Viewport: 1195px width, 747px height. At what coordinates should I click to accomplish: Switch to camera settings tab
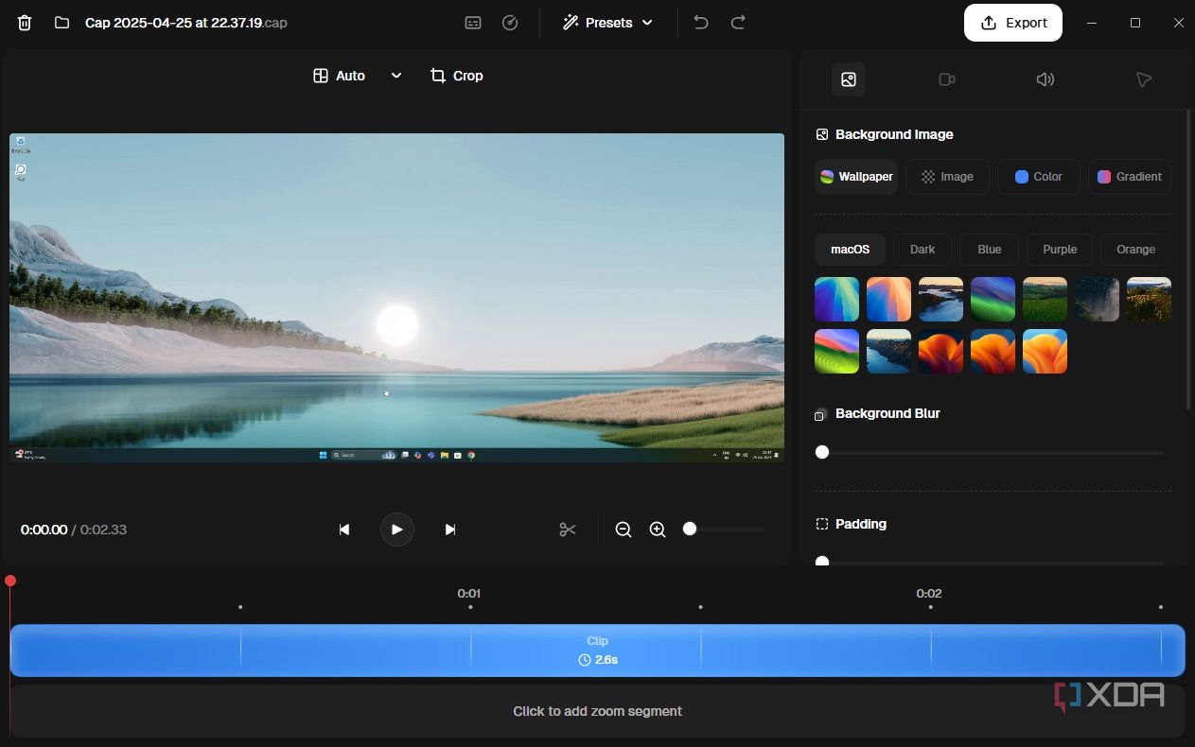(x=947, y=79)
